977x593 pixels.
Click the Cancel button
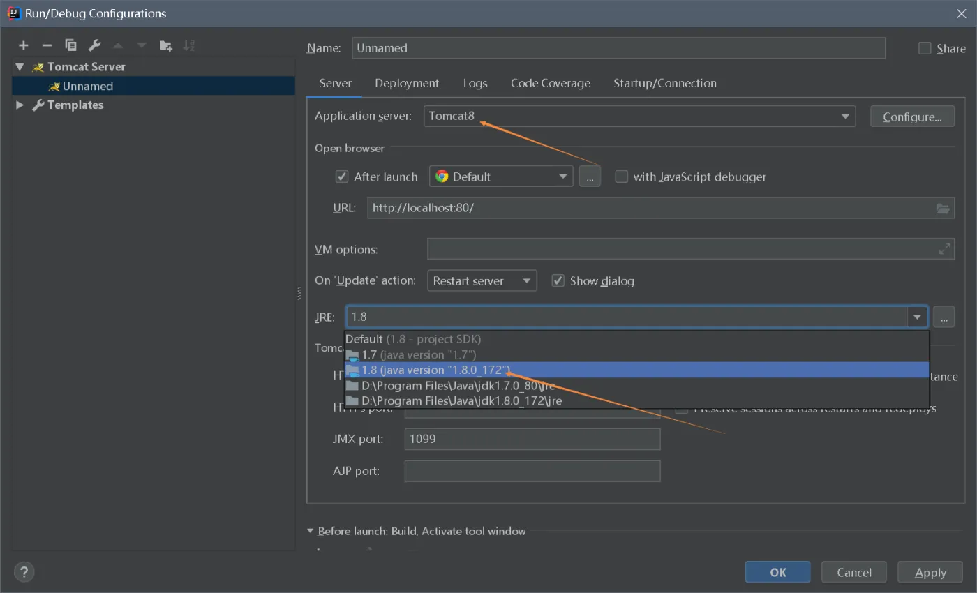pos(854,572)
